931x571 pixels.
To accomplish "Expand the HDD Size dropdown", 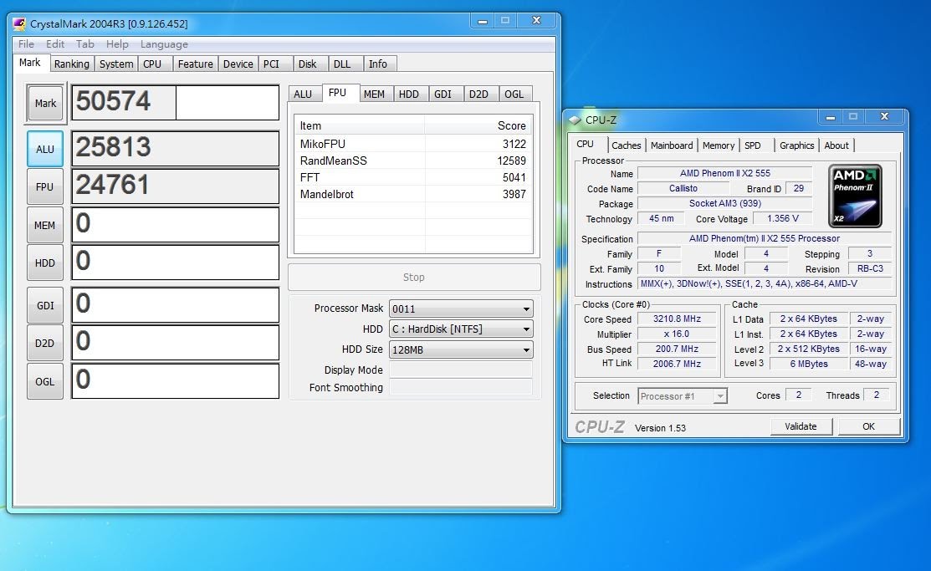I will (461, 349).
